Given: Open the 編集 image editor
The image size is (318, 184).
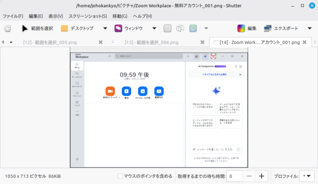Looking at the screenshot, I should [247, 28].
